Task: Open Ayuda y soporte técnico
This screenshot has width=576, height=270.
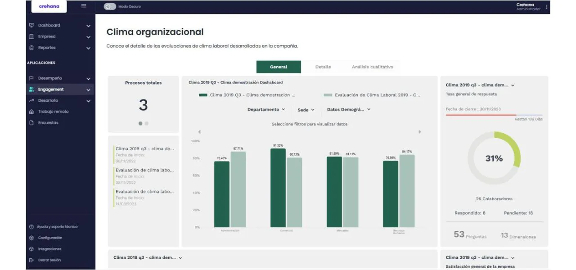Action: pyautogui.click(x=31, y=226)
